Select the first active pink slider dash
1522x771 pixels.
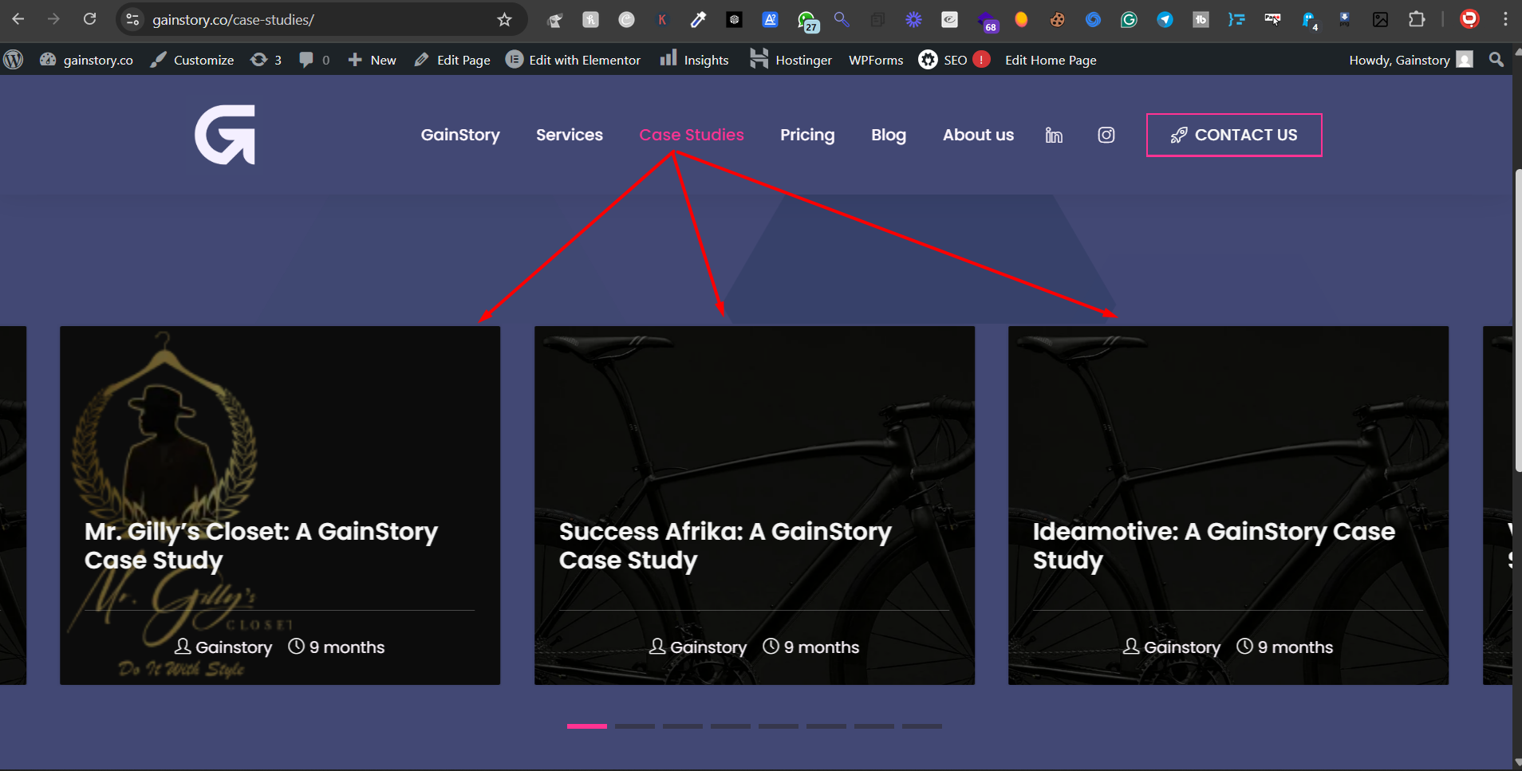pyautogui.click(x=587, y=726)
